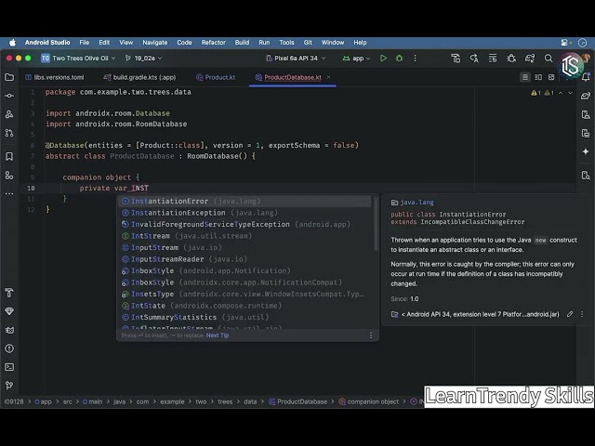Open the Pixel 6a API 34 device dropdown

[x=296, y=58]
